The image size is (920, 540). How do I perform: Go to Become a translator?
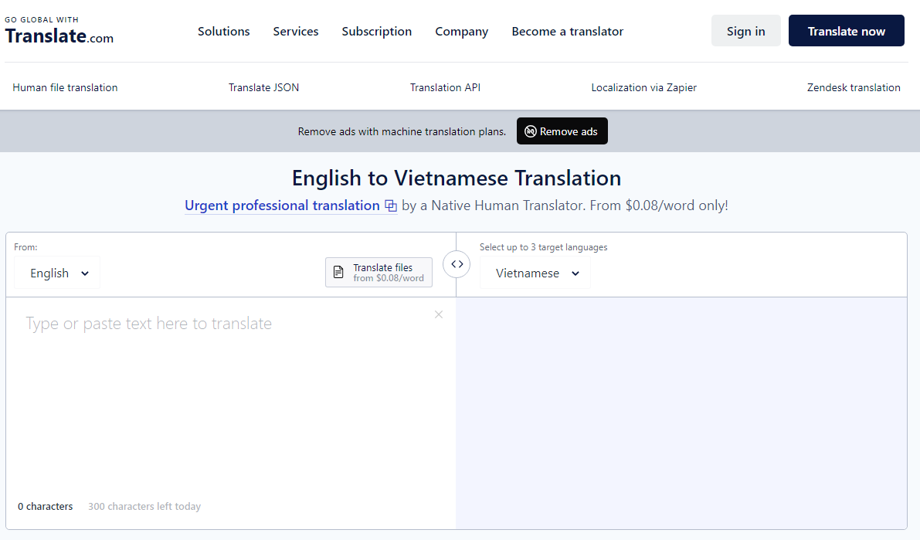[x=567, y=32]
